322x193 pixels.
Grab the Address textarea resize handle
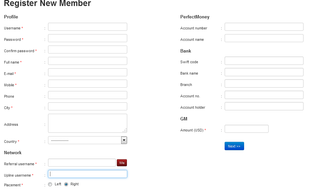(125, 130)
